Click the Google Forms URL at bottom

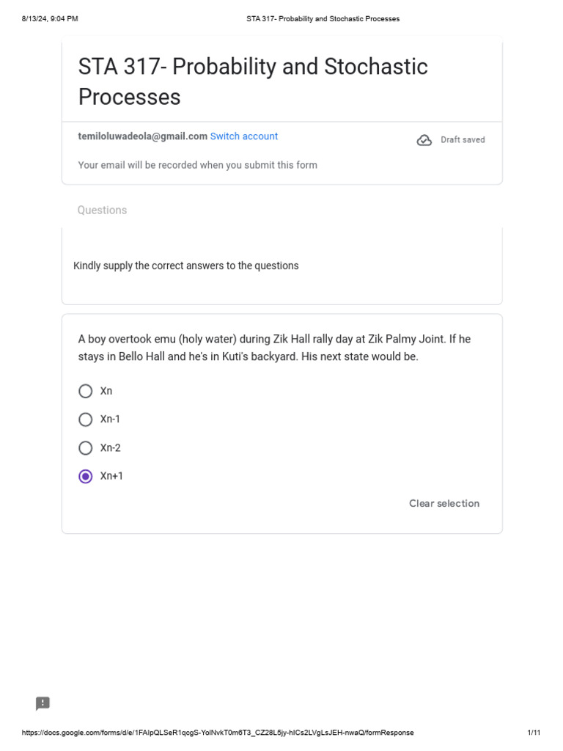coord(218,733)
